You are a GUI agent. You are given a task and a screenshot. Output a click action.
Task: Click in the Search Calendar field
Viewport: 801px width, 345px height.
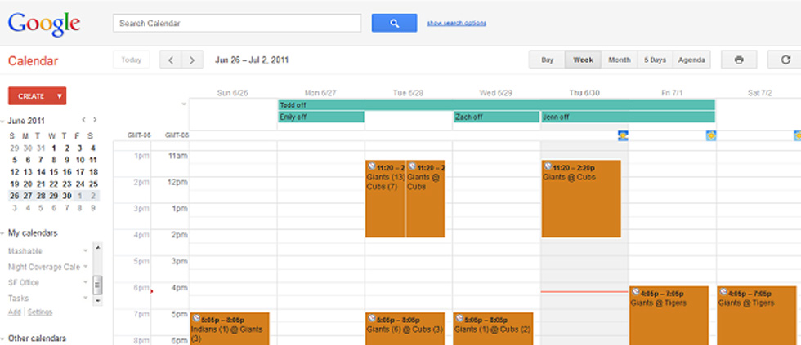(237, 24)
